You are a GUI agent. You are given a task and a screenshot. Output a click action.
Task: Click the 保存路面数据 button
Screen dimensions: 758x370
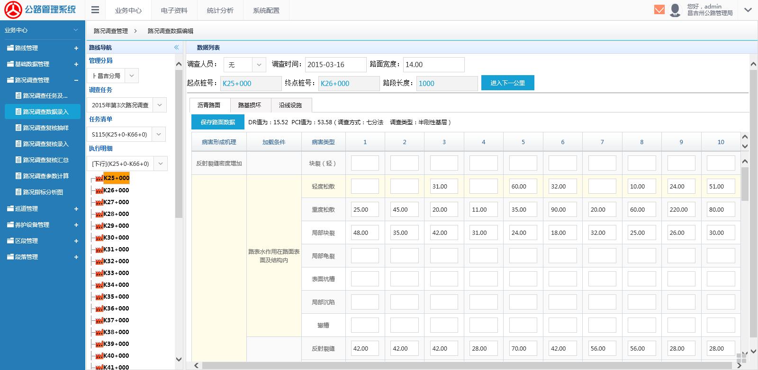[217, 122]
